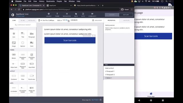Open the Data configuration icon
The width and height of the screenshot is (183, 103).
click(x=76, y=15)
